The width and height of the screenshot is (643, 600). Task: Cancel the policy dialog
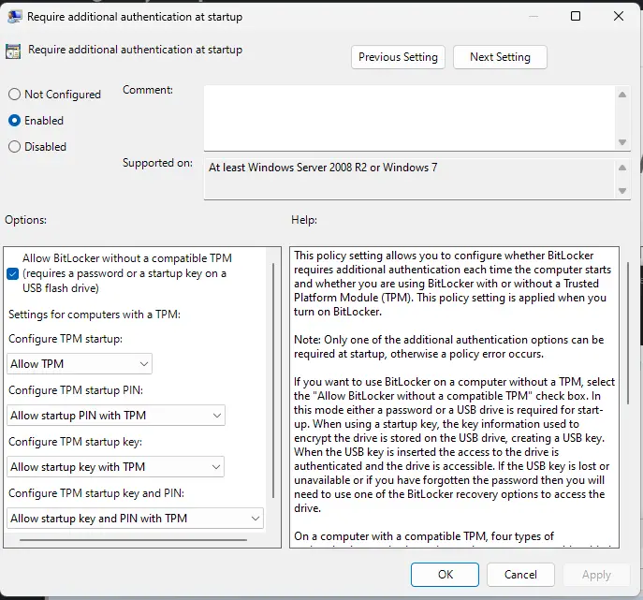(520, 575)
